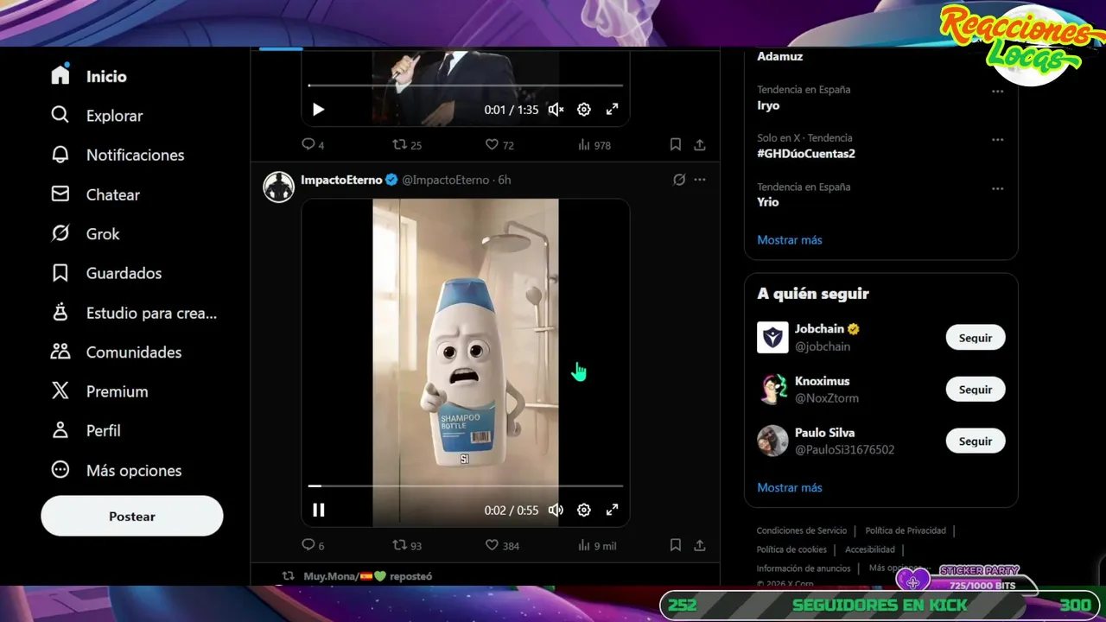Image resolution: width=1106 pixels, height=622 pixels.
Task: Fullscreen the 1:35 video
Action: click(x=612, y=110)
